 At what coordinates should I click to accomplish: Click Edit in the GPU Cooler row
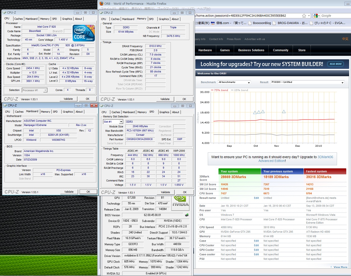pos(256,250)
